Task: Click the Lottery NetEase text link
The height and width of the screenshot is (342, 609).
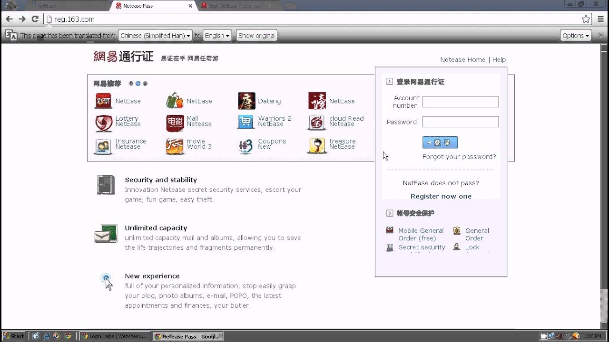Action: [128, 121]
